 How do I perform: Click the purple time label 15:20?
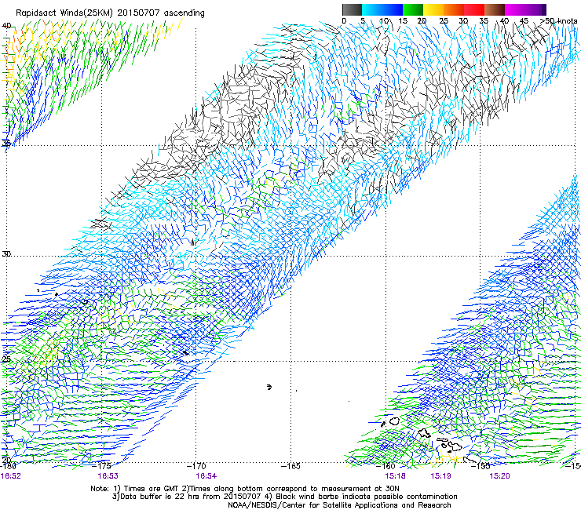coord(499,476)
